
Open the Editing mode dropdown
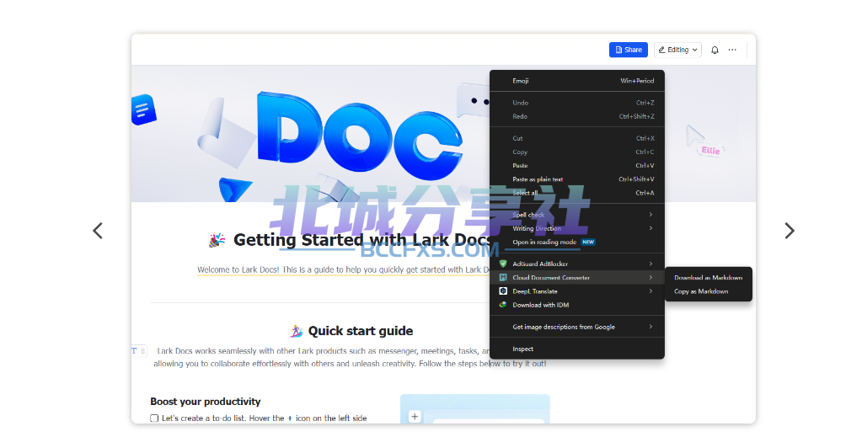(677, 50)
